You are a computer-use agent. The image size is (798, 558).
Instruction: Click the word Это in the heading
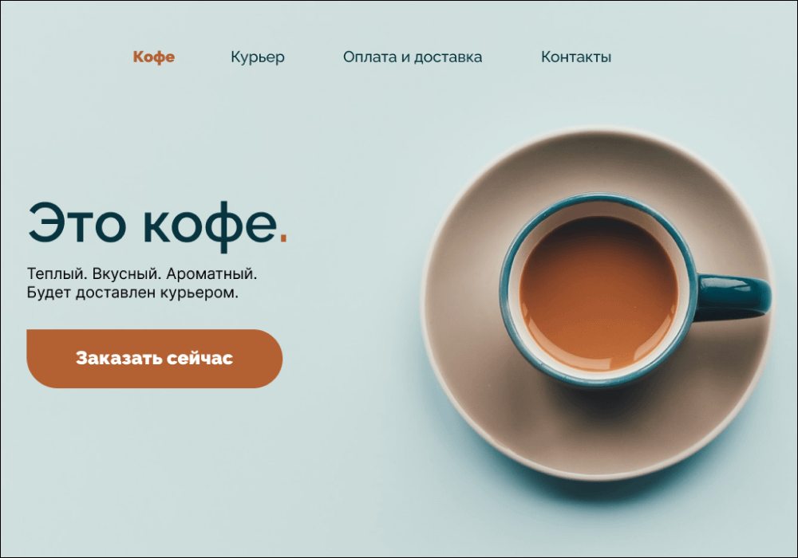[77, 224]
